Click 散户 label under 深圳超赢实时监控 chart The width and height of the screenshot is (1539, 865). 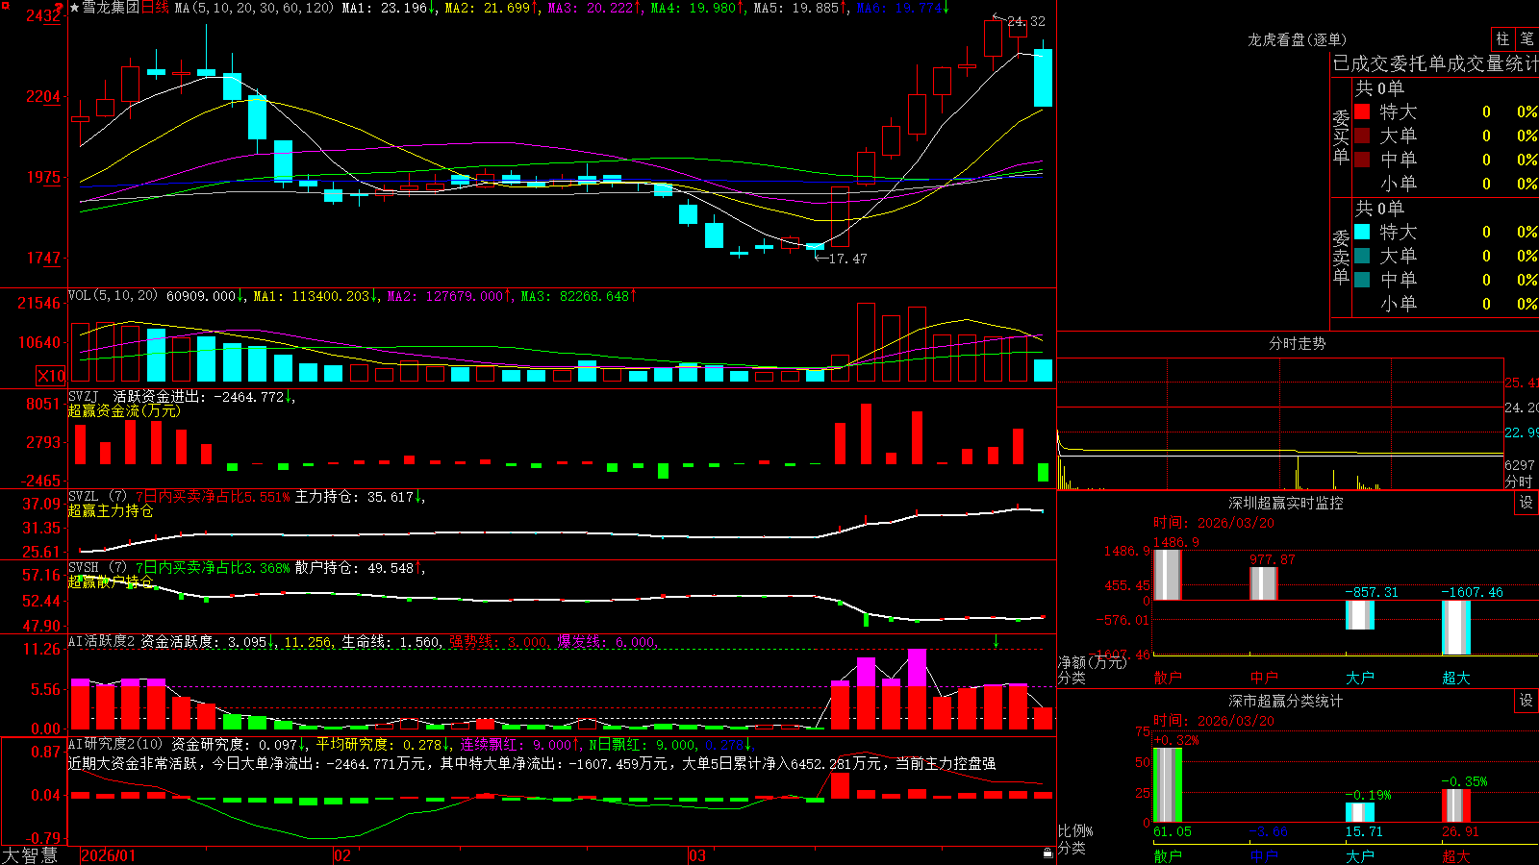coord(1167,678)
